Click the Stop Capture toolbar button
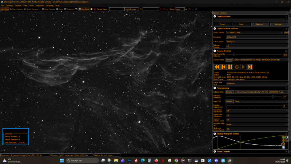291x164 pixels. tap(48, 9)
